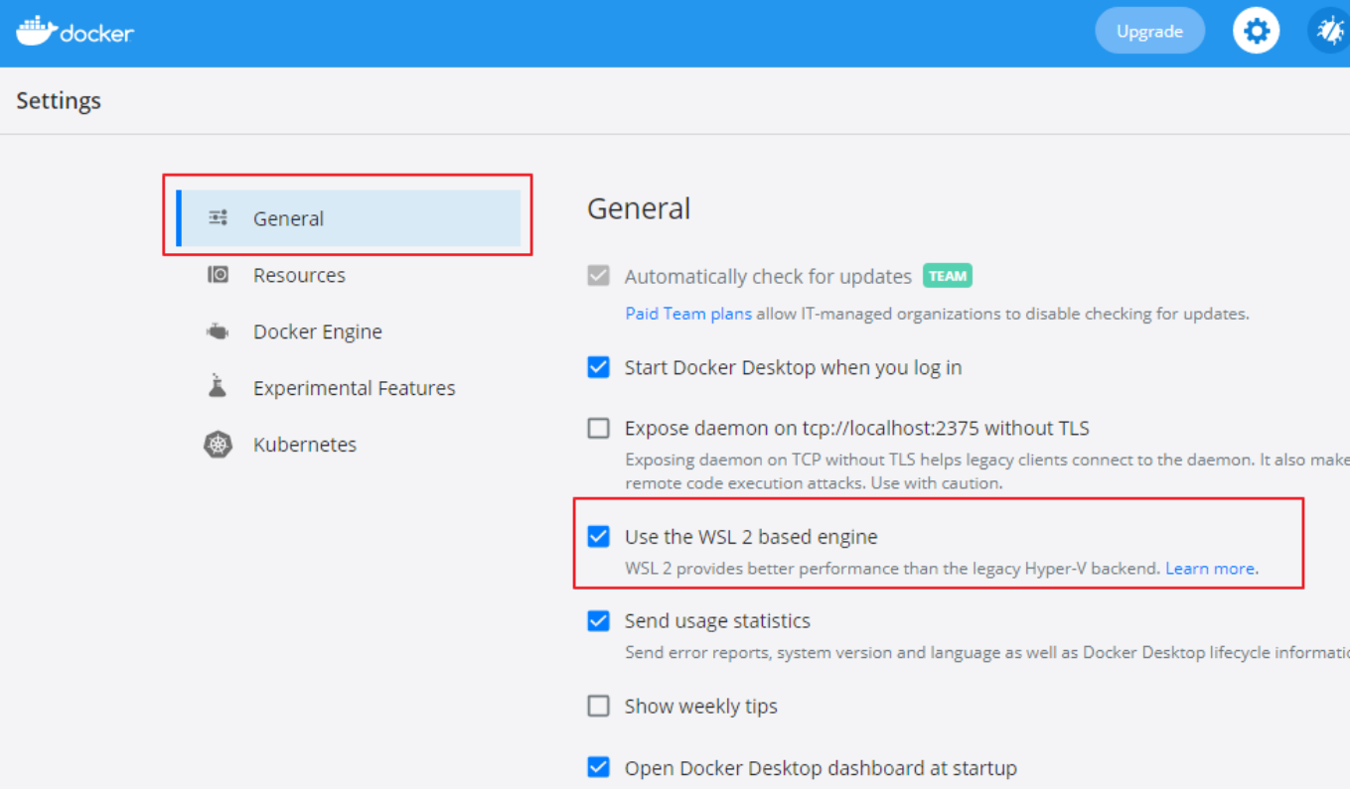This screenshot has height=789, width=1350.
Task: Uncheck Send usage statistics
Action: pyautogui.click(x=598, y=621)
